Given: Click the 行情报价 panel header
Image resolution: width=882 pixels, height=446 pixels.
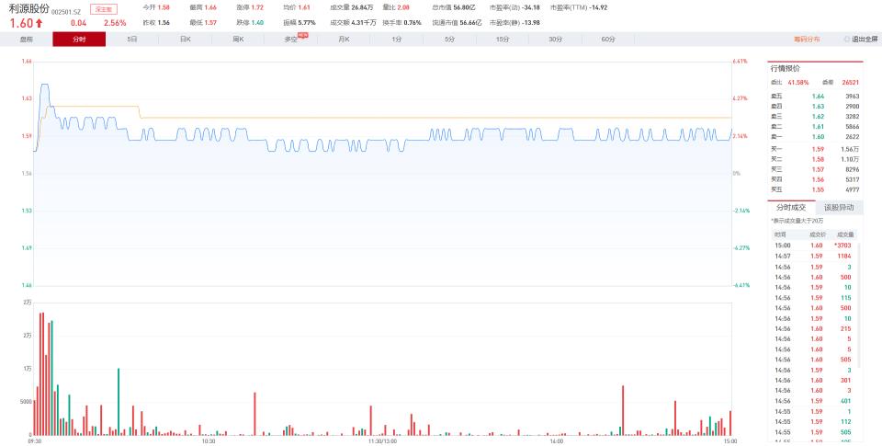Looking at the screenshot, I should point(786,69).
